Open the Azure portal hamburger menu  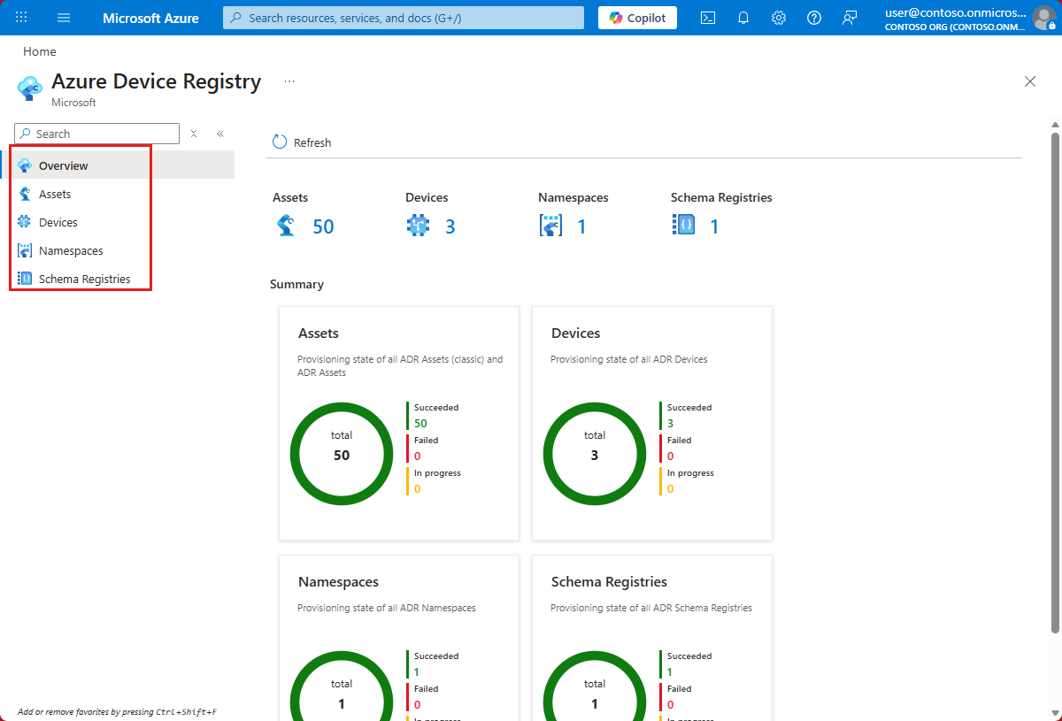[x=64, y=18]
